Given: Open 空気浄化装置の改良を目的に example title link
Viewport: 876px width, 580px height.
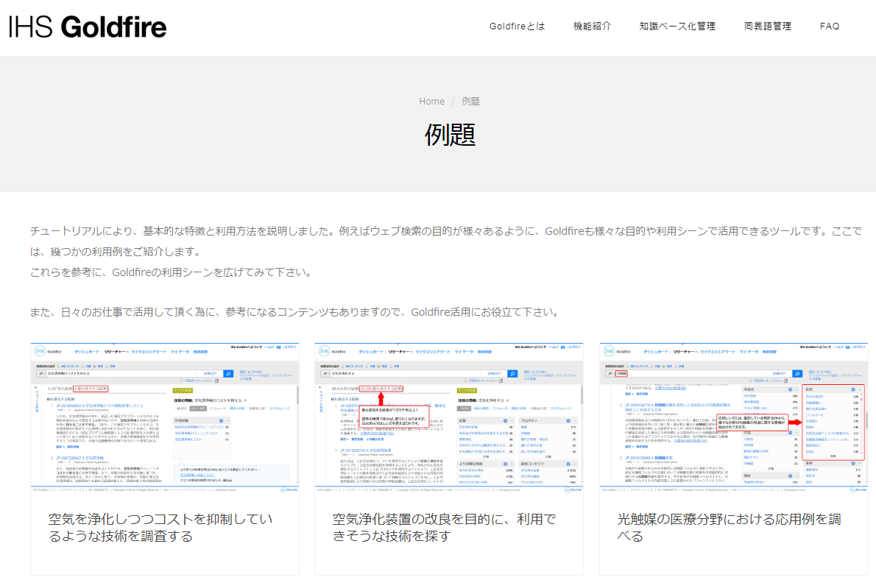Looking at the screenshot, I should 444,528.
